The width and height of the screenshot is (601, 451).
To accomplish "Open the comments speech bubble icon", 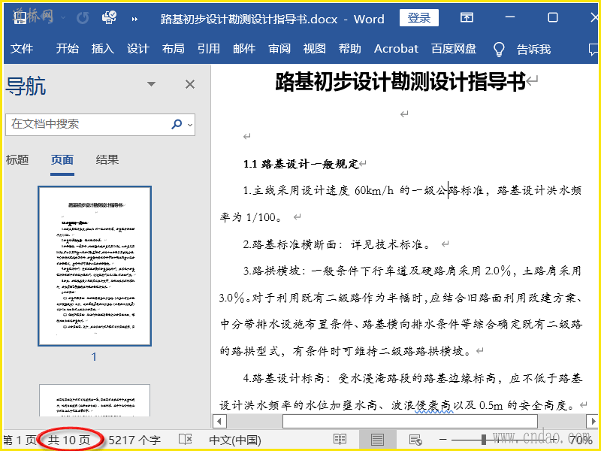I will click(593, 49).
